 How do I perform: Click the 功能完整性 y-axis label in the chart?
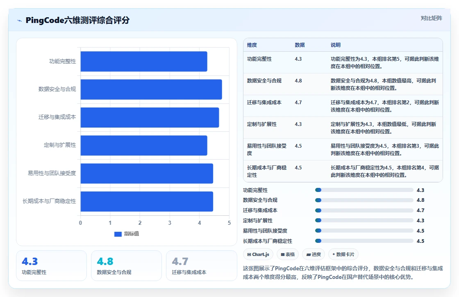(x=63, y=62)
